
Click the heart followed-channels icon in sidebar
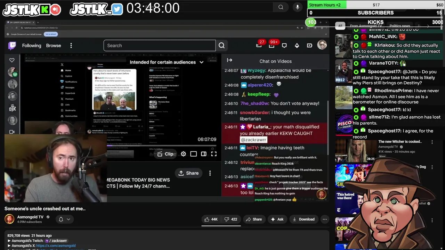(x=12, y=60)
